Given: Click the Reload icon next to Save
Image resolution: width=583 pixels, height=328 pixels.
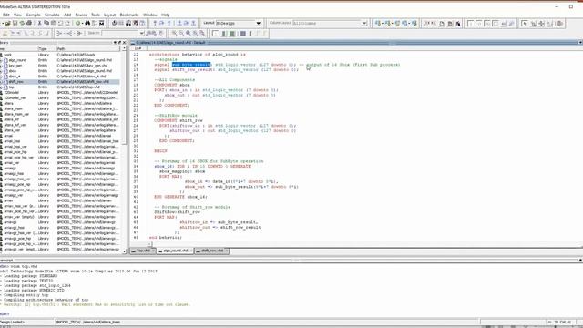Looking at the screenshot, I should [22, 23].
